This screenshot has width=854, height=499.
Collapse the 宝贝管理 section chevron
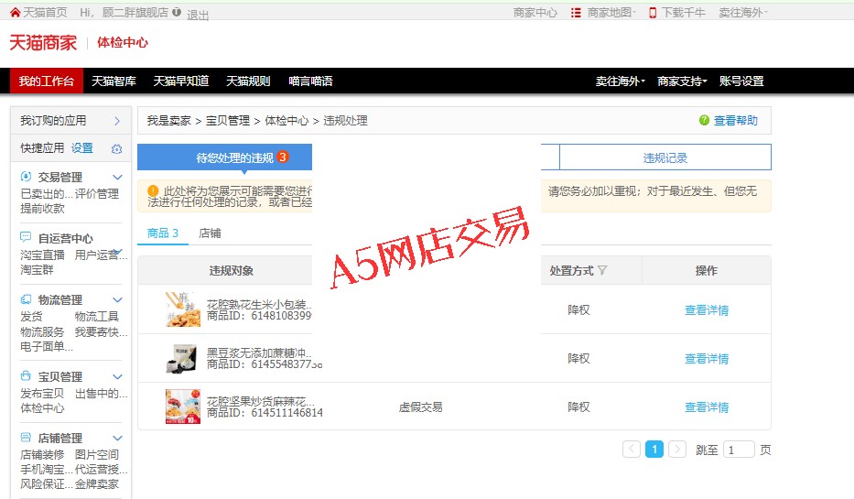click(x=118, y=376)
